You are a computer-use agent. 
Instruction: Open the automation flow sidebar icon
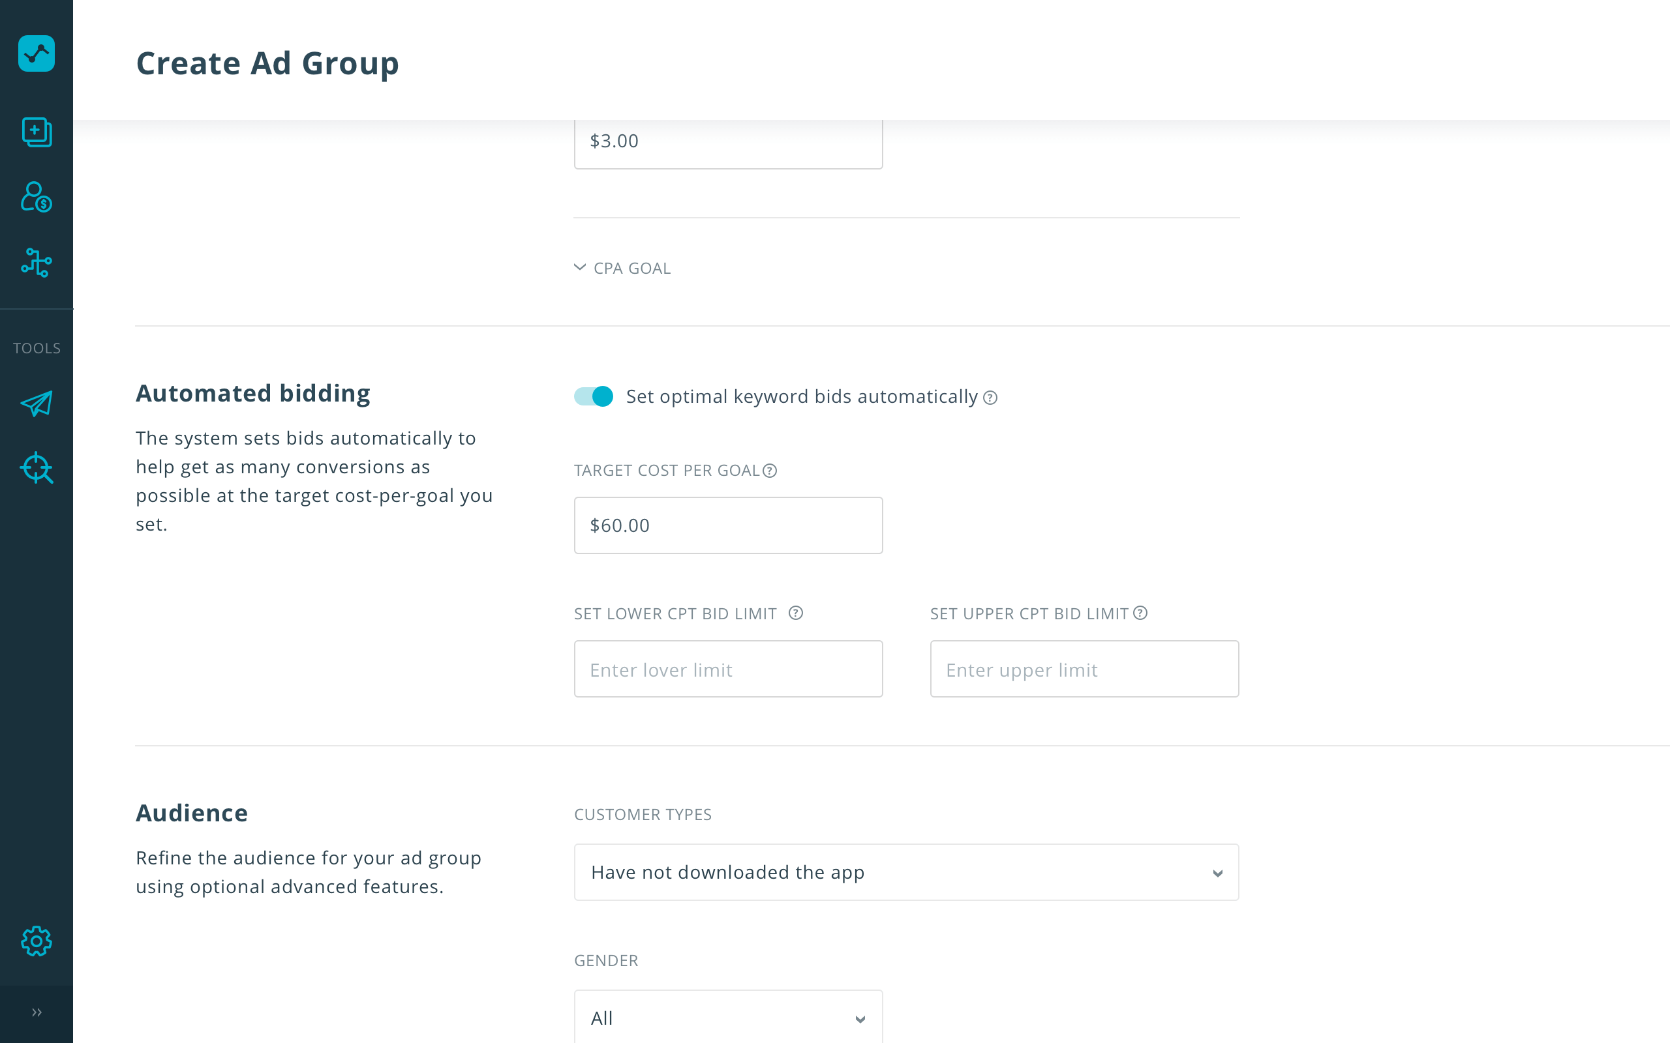point(37,263)
